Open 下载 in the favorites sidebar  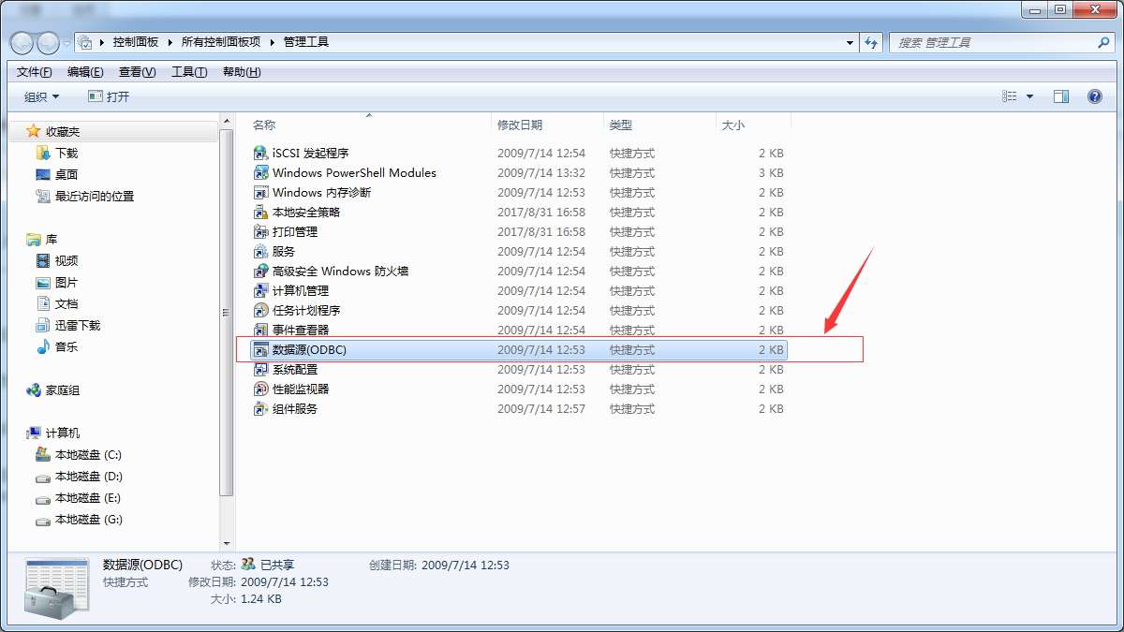(57, 153)
